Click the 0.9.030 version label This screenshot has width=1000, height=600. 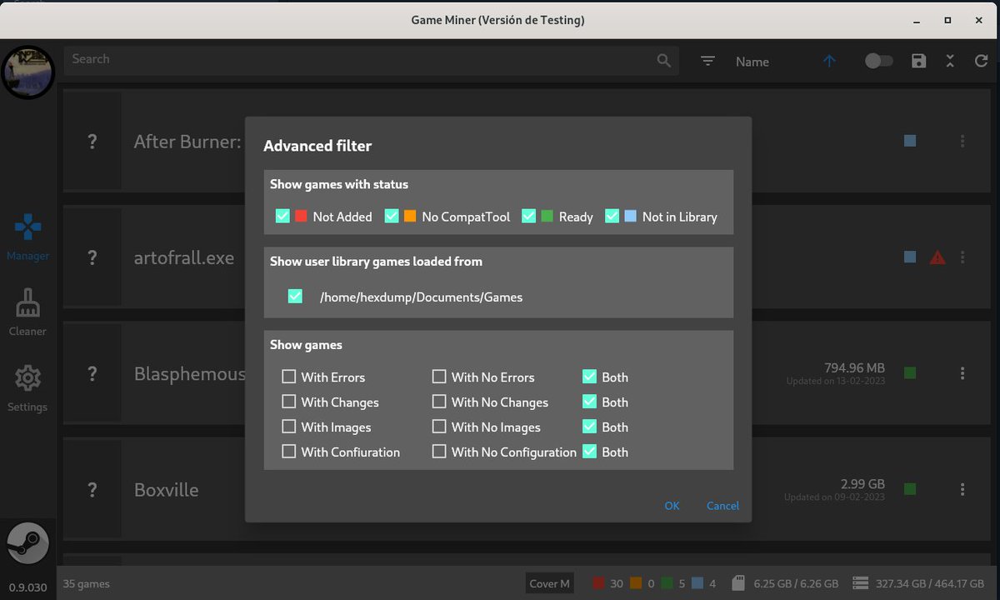(28, 587)
